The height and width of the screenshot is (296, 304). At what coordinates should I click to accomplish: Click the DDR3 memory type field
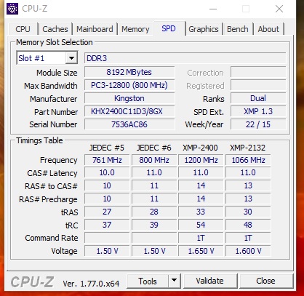[x=185, y=58]
